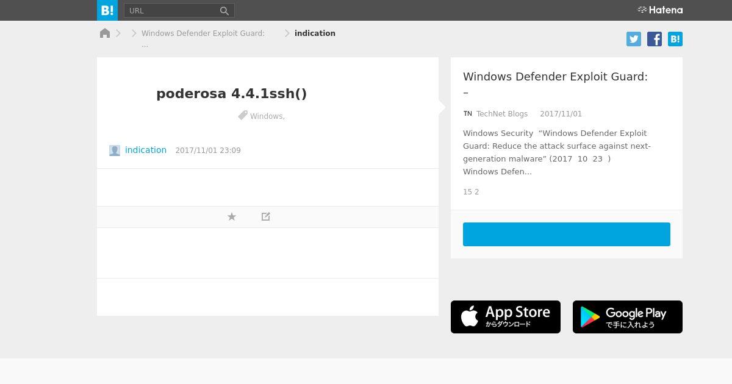The image size is (732, 384).
Task: Click the 15 2 count text
Action: click(x=471, y=192)
